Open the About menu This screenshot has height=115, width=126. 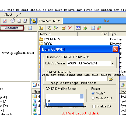(x=8, y=15)
